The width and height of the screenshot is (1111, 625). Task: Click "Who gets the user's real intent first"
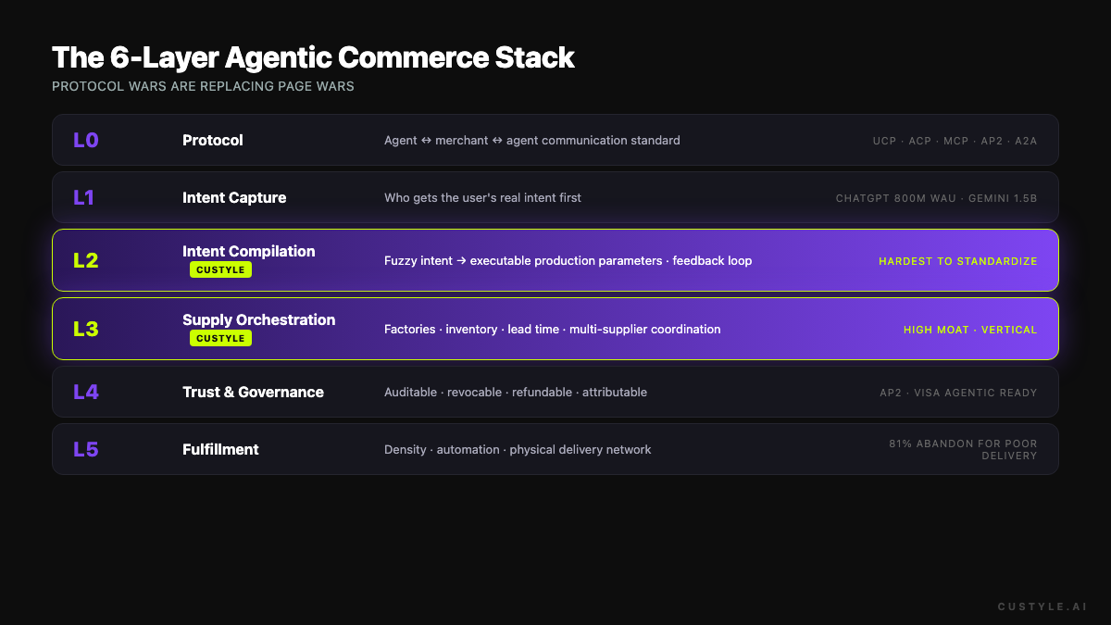[482, 198]
